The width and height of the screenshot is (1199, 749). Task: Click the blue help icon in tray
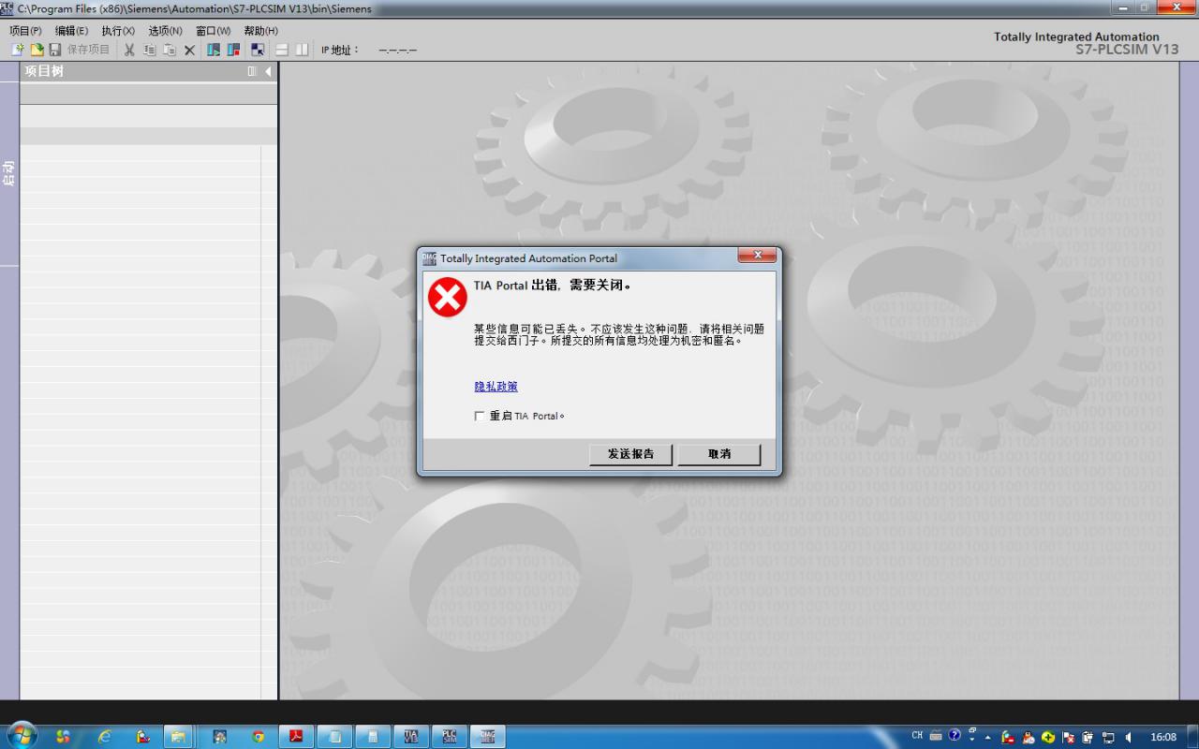click(955, 736)
